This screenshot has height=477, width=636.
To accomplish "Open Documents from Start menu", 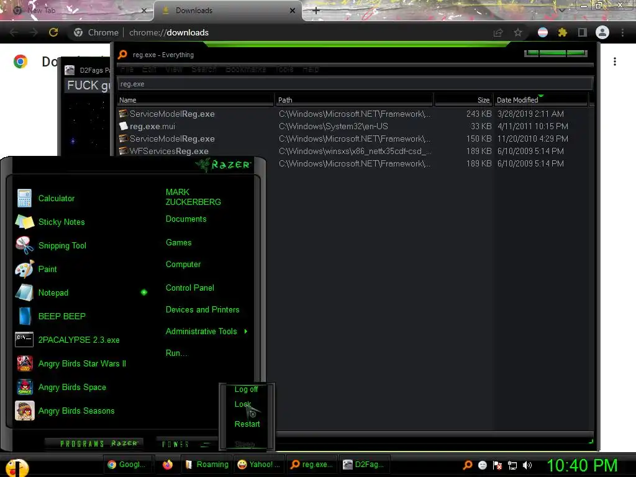I will pyautogui.click(x=186, y=219).
